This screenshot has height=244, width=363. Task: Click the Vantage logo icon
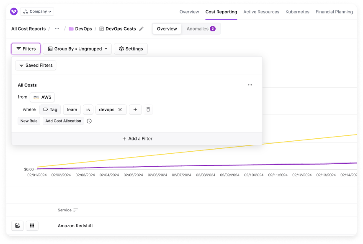point(15,12)
